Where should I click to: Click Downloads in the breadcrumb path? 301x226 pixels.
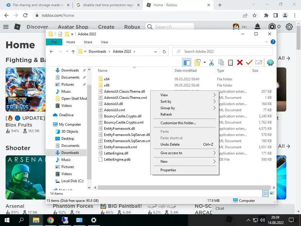(x=97, y=51)
